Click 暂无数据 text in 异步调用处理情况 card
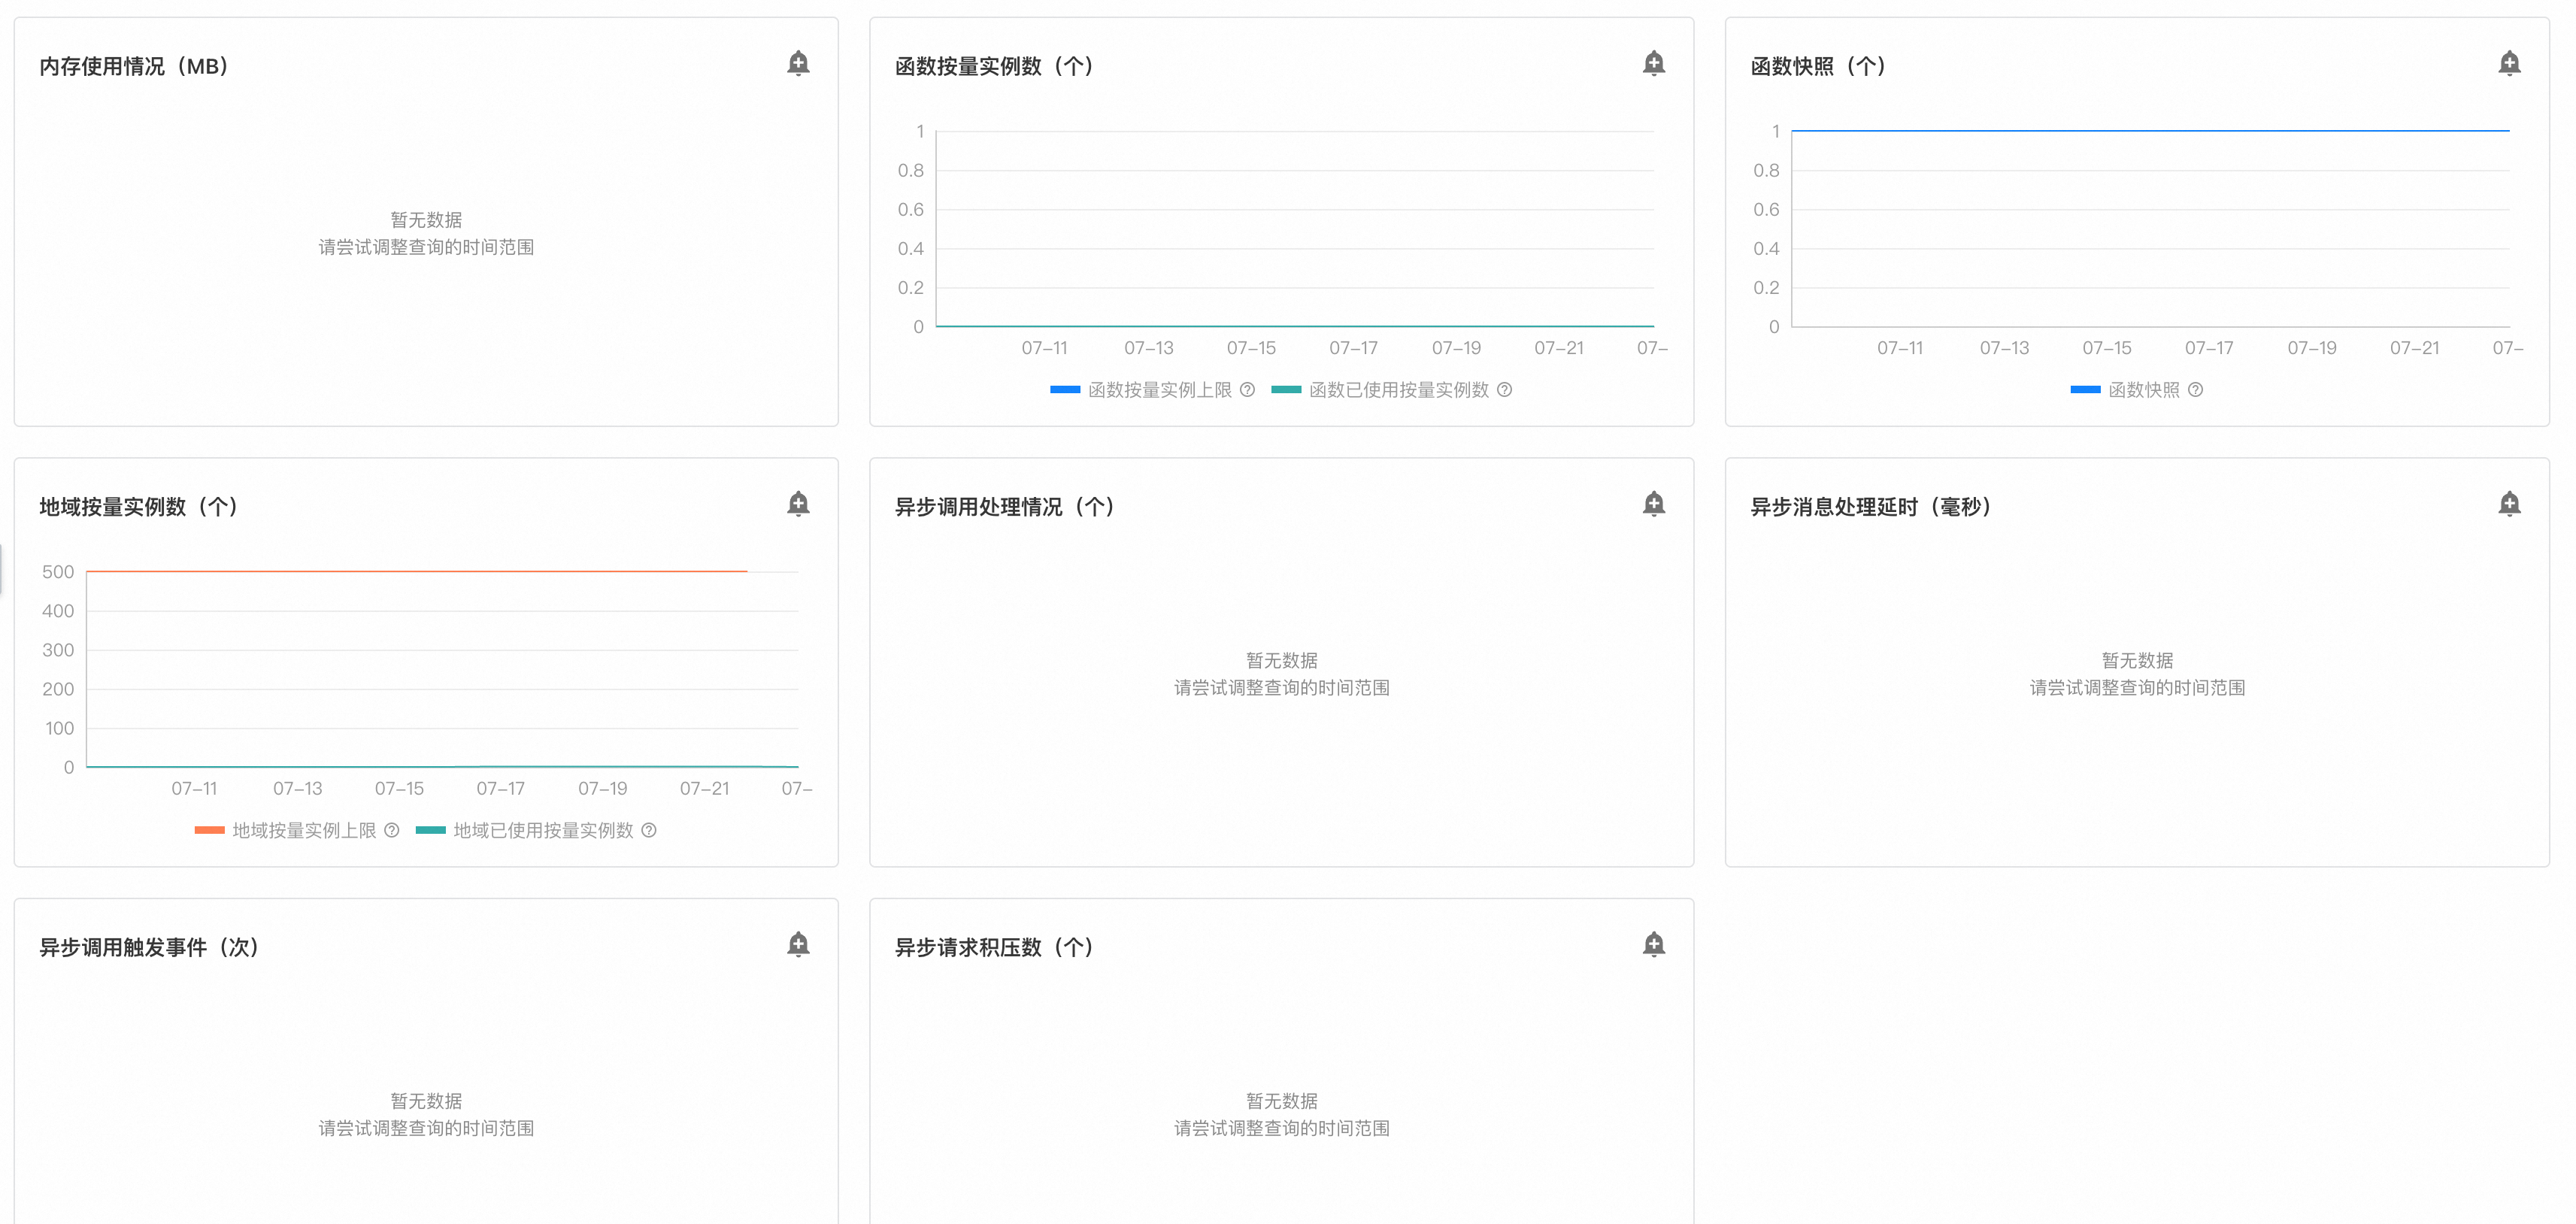This screenshot has height=1224, width=2576. 1282,660
